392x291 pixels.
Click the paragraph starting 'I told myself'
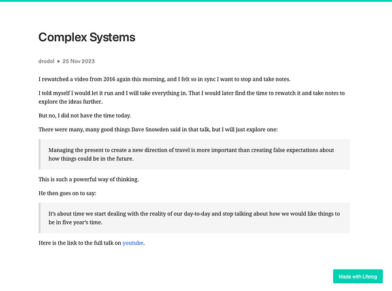coord(191,97)
